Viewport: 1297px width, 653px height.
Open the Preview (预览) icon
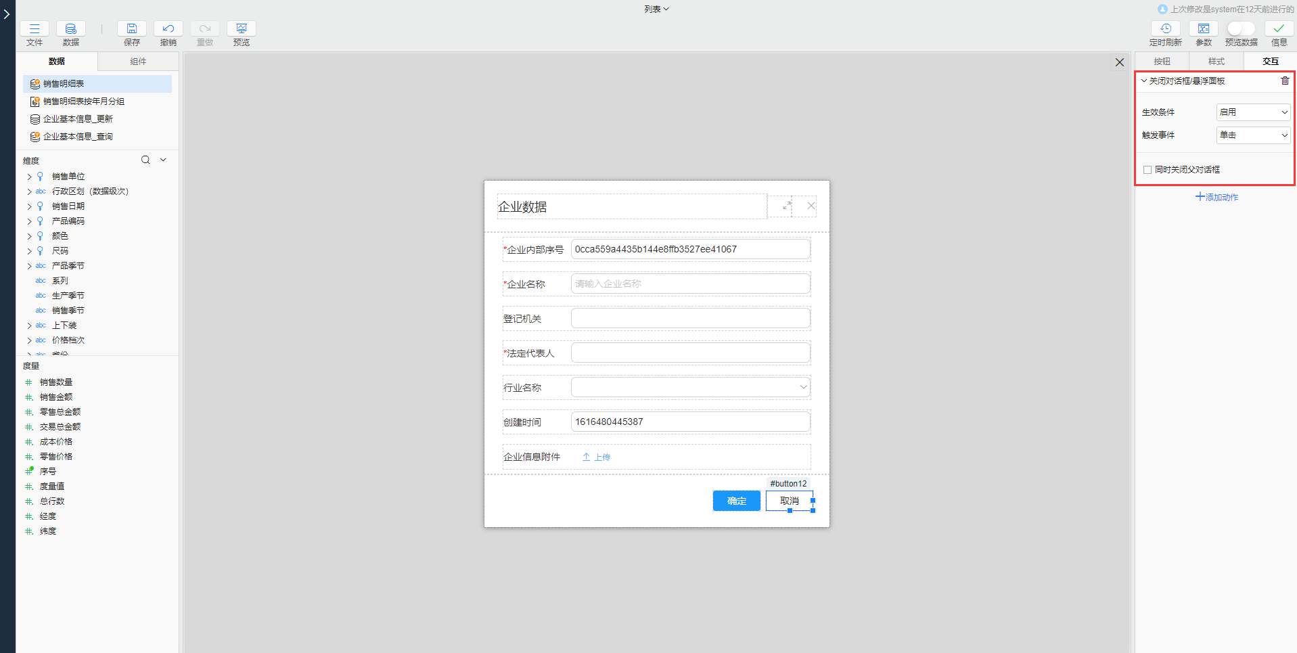[x=242, y=29]
